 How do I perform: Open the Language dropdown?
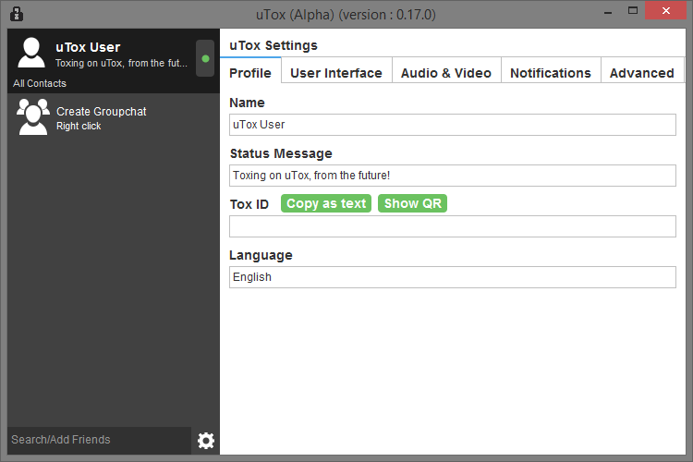[x=453, y=277]
